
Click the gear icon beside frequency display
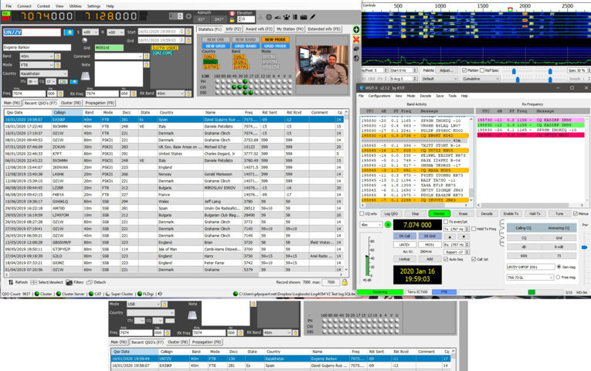point(189,16)
